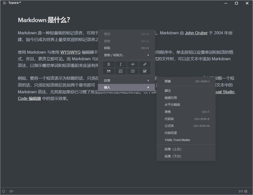Toggle source code mode in status bar
The image size is (253, 195).
pyautogui.click(x=11, y=191)
